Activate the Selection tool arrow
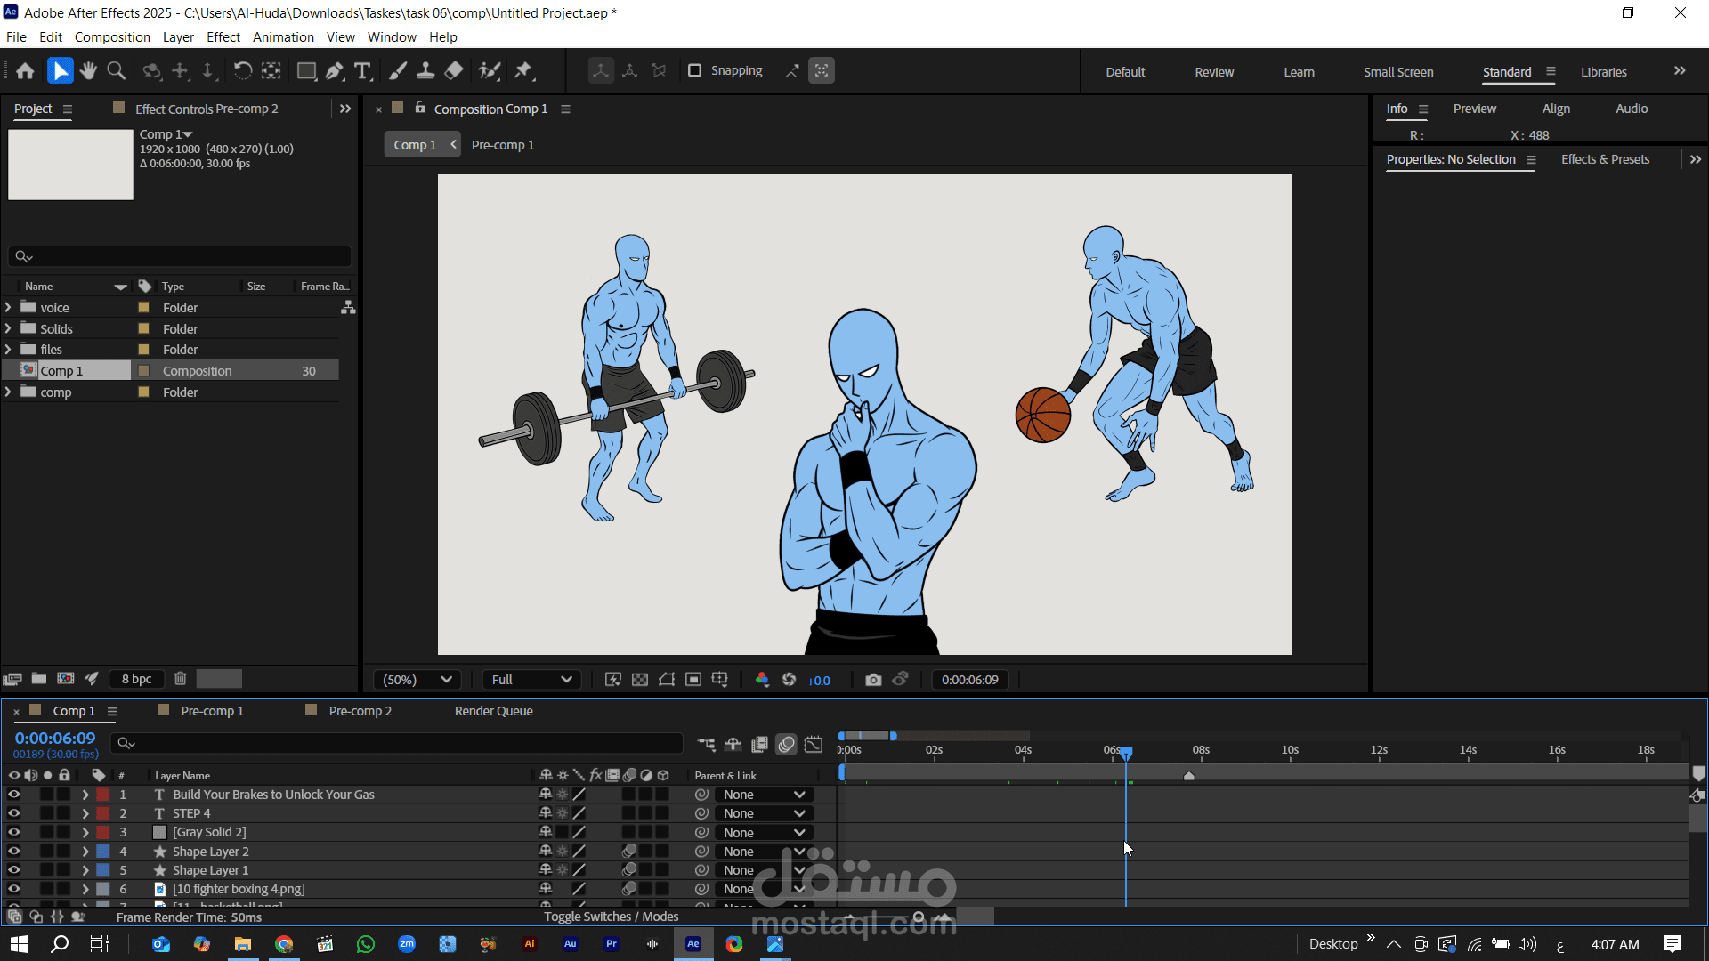Viewport: 1709px width, 961px height. tap(60, 71)
